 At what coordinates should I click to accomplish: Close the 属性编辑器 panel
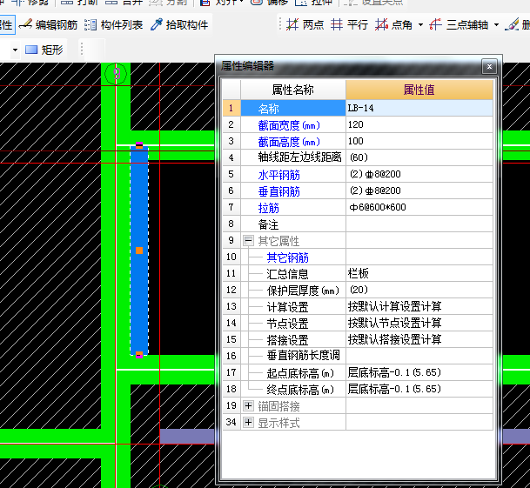point(489,67)
